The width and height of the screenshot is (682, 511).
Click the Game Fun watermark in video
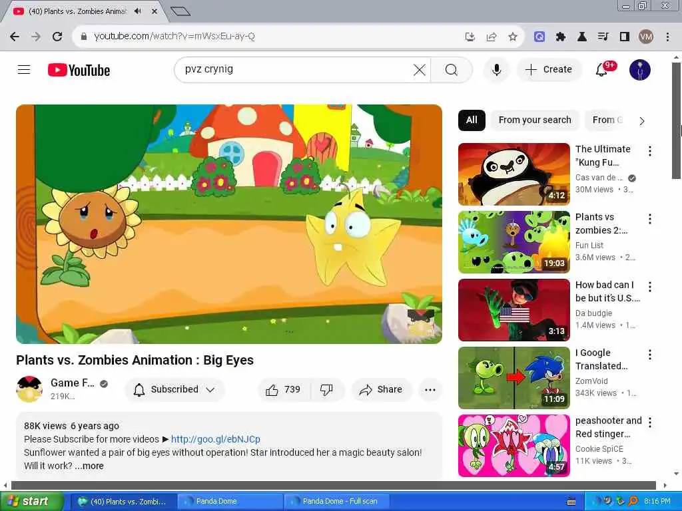point(421,321)
